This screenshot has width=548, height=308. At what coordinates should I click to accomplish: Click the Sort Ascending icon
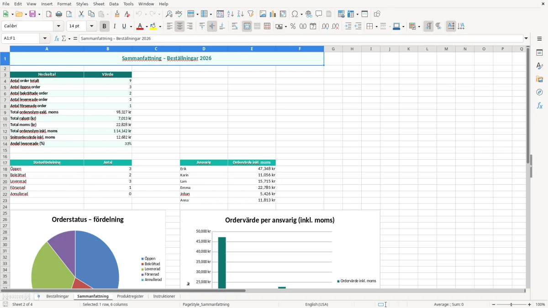click(x=230, y=14)
